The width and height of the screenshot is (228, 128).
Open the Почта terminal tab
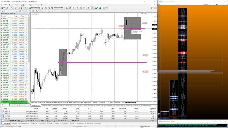(49, 123)
